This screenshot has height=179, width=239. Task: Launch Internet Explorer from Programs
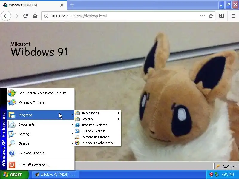point(98,125)
